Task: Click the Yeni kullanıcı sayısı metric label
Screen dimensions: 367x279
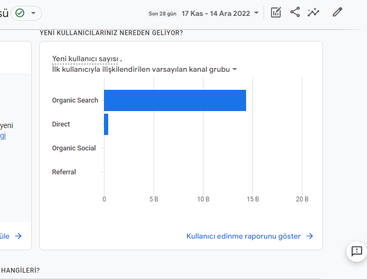Action: pos(85,58)
